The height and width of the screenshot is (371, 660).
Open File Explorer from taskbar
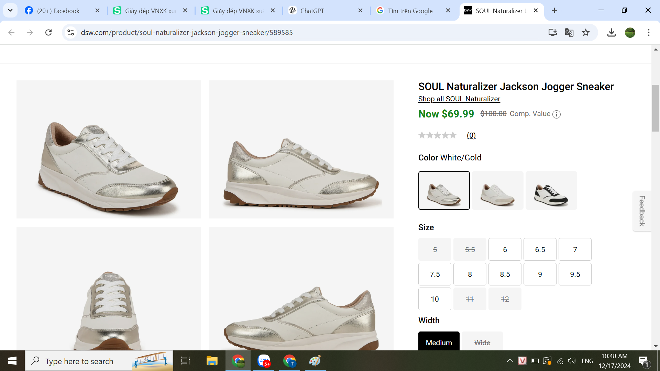[x=212, y=361]
